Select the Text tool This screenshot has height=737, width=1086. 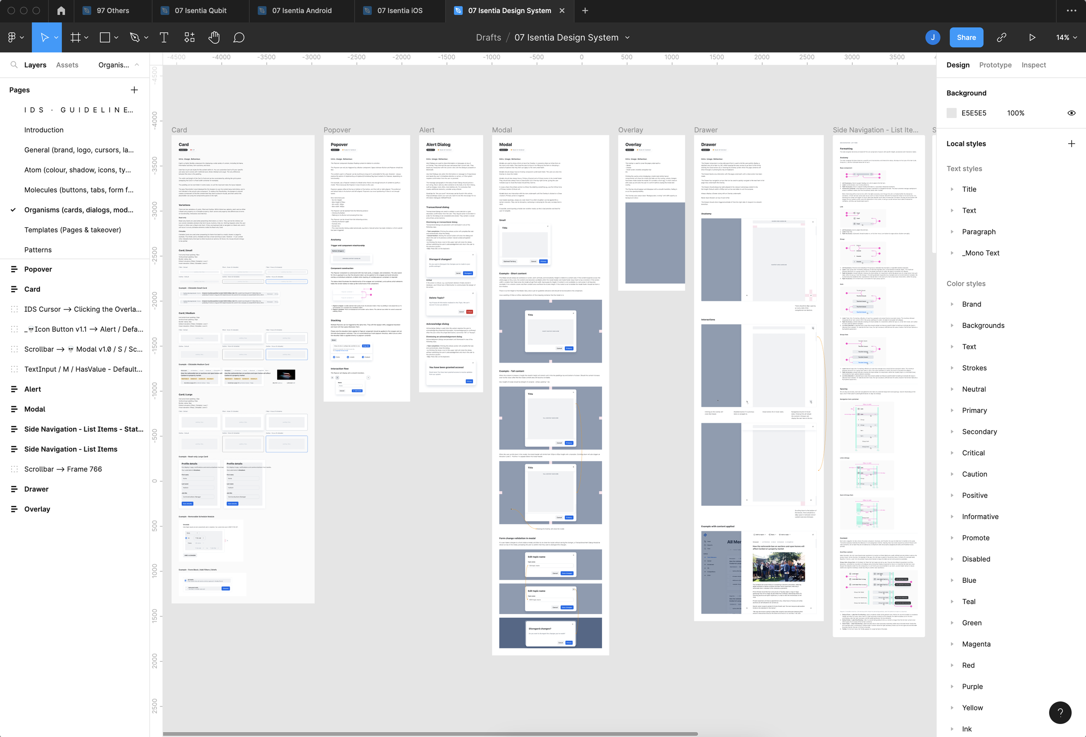coord(164,37)
